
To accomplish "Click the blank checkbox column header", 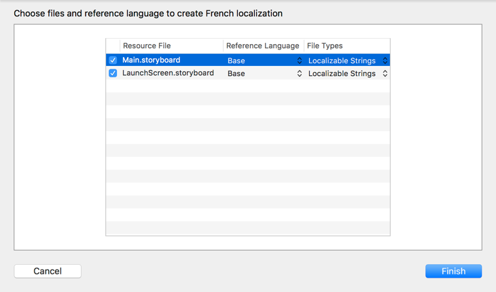I will click(113, 45).
